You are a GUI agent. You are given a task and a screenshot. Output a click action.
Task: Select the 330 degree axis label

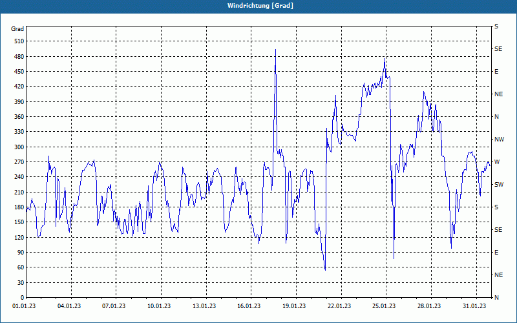(x=19, y=132)
